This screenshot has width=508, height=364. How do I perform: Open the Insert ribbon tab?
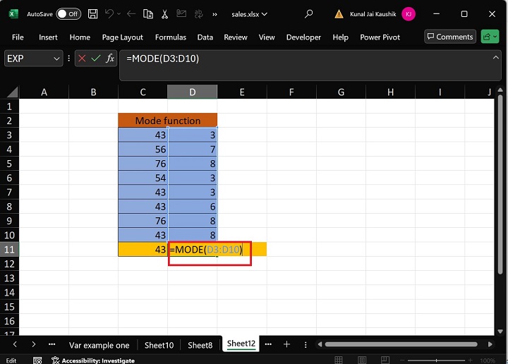[x=48, y=37]
